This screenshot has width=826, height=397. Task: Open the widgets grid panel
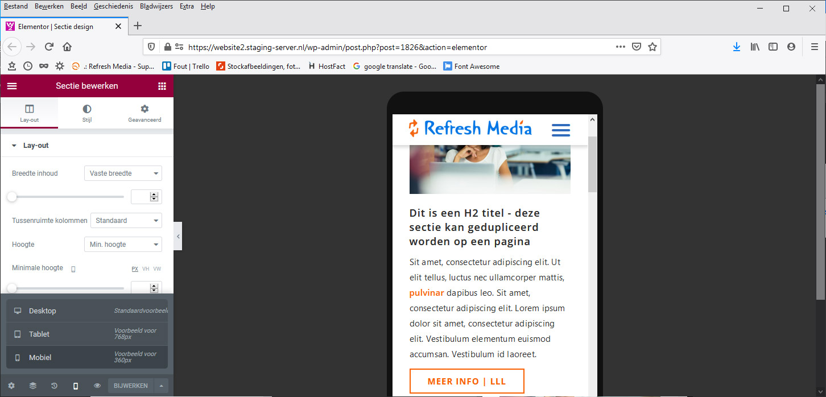click(x=162, y=86)
